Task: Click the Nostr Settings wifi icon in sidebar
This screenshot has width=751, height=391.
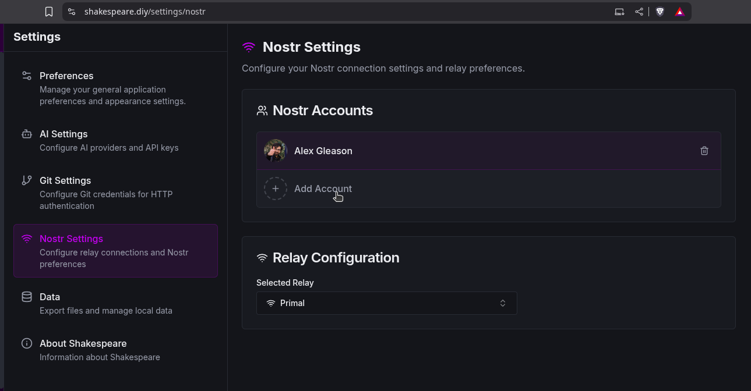Action: [27, 239]
